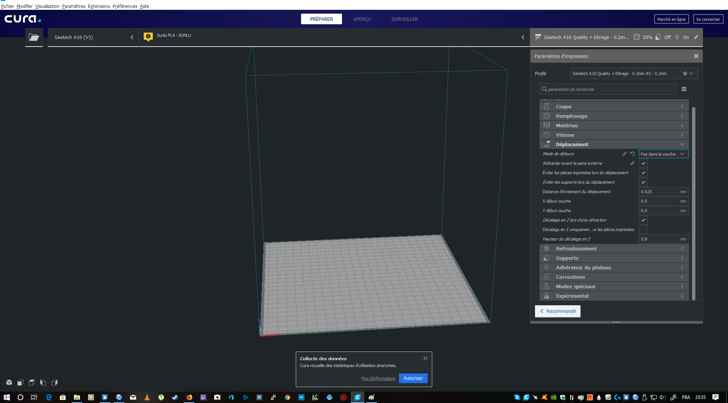Open the Skype tray icon
Image resolution: width=728 pixels, height=403 pixels.
click(517, 397)
